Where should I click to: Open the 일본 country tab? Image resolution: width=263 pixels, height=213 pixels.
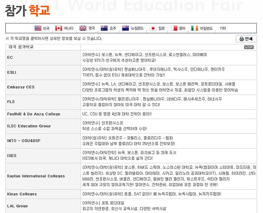click(161, 28)
